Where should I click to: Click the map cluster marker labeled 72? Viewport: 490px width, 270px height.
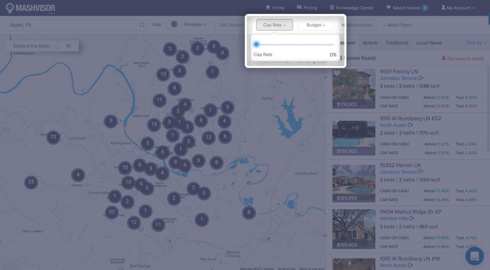pos(53,137)
